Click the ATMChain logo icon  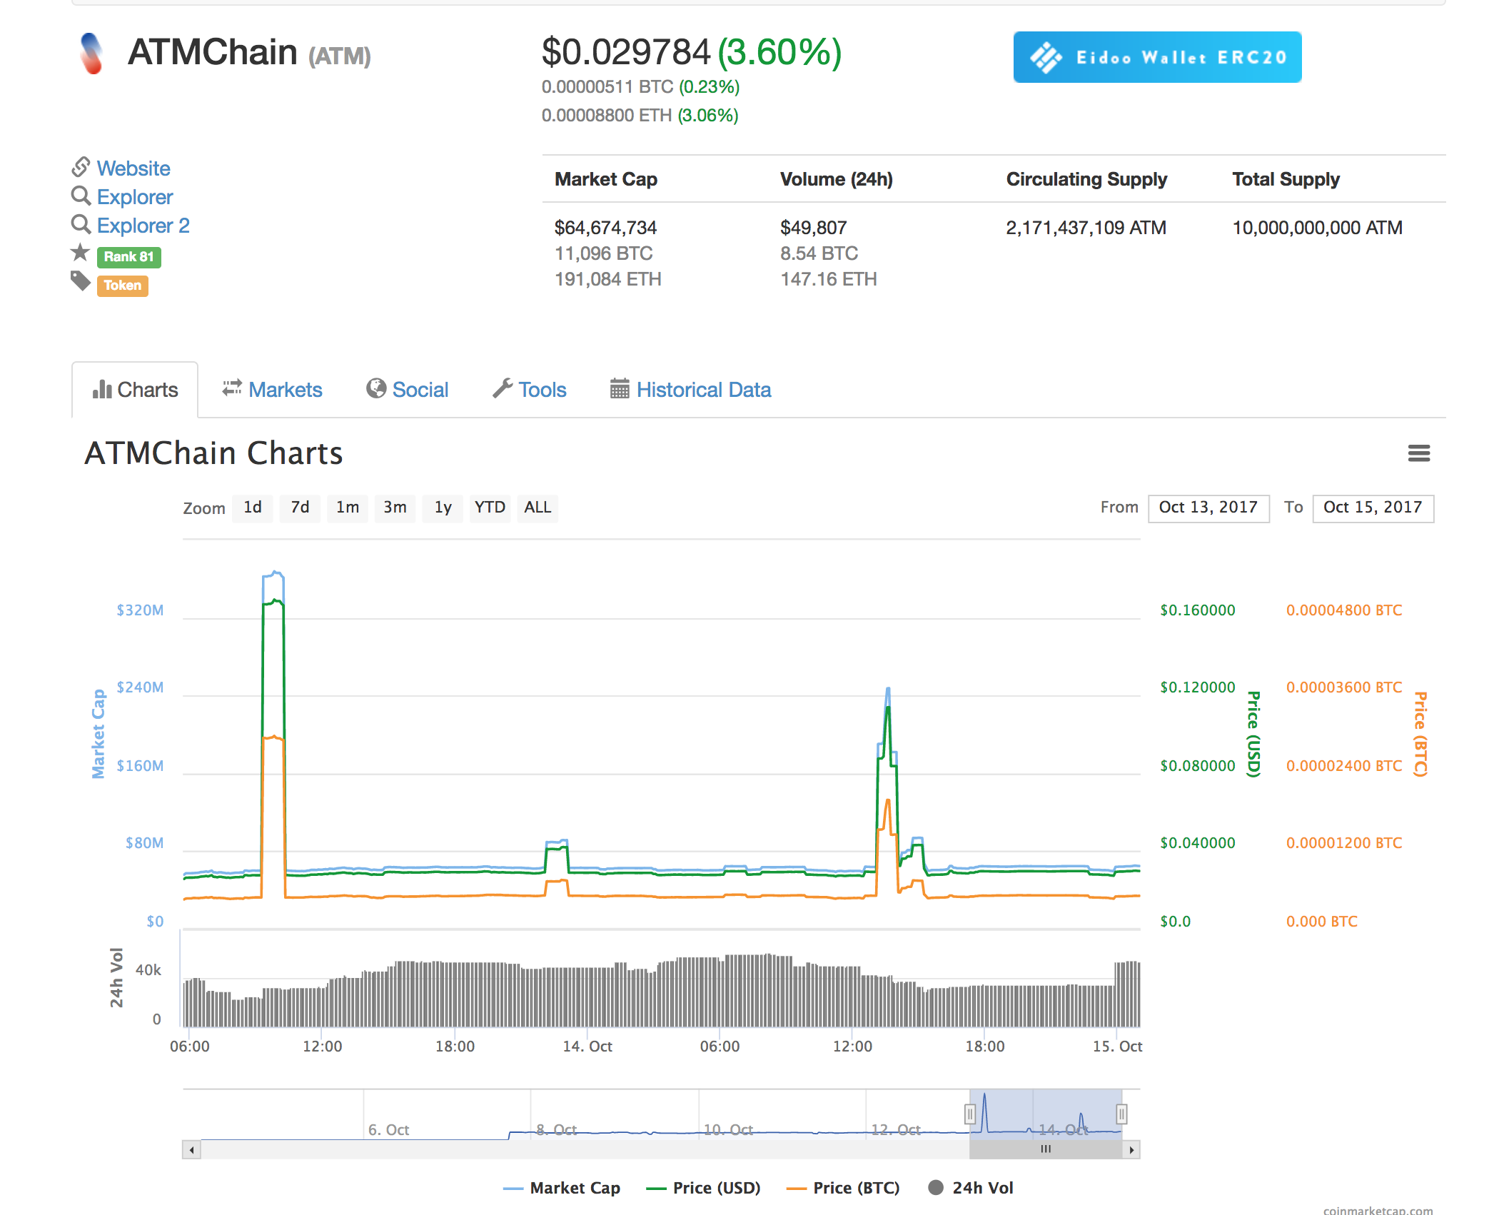point(91,54)
